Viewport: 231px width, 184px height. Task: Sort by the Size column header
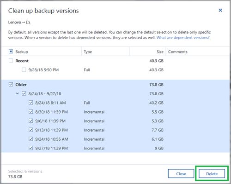pyautogui.click(x=160, y=52)
